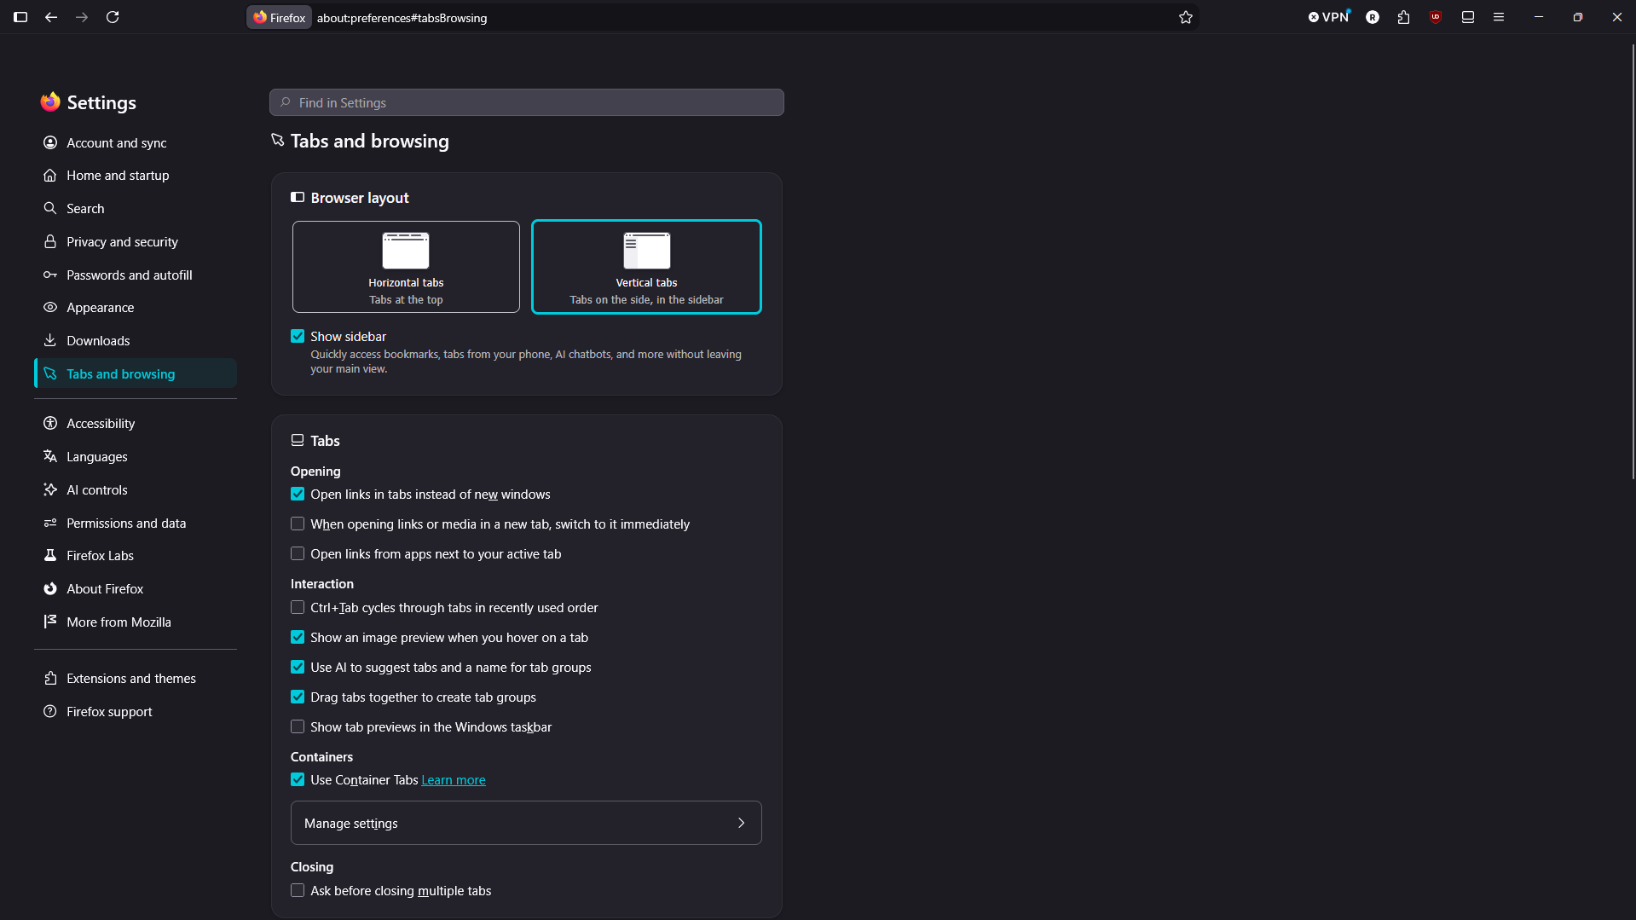The image size is (1636, 920).
Task: Select the Horizontal tabs layout option
Action: point(406,267)
